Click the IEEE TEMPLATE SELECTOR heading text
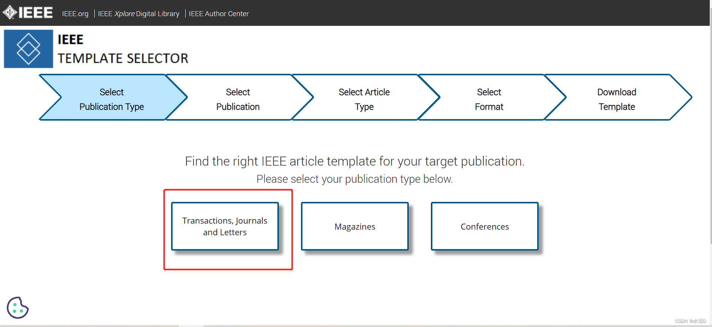This screenshot has height=327, width=712. (123, 49)
